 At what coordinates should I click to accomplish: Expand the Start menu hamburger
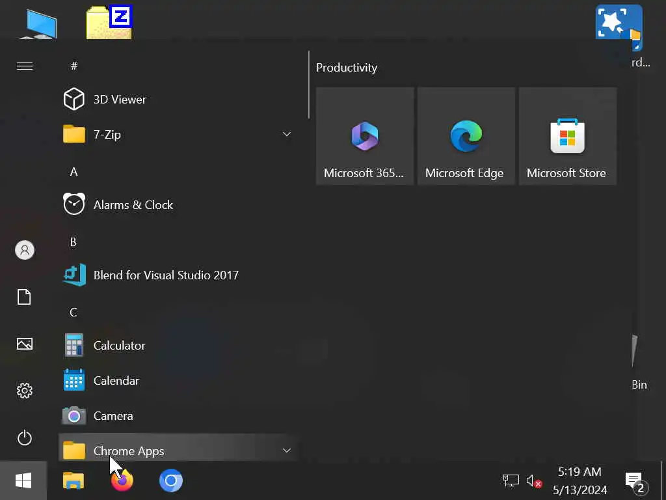point(25,66)
